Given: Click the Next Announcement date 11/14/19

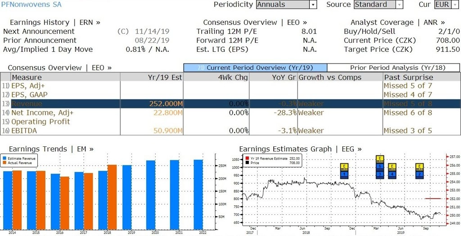Looking at the screenshot, I should click(152, 32).
